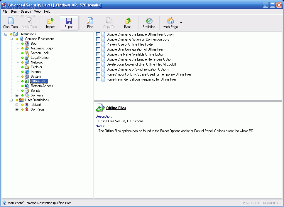Image resolution: width=284 pixels, height=207 pixels.
Task: Check Delete Local Copies At LogOff
Action: [98, 64]
